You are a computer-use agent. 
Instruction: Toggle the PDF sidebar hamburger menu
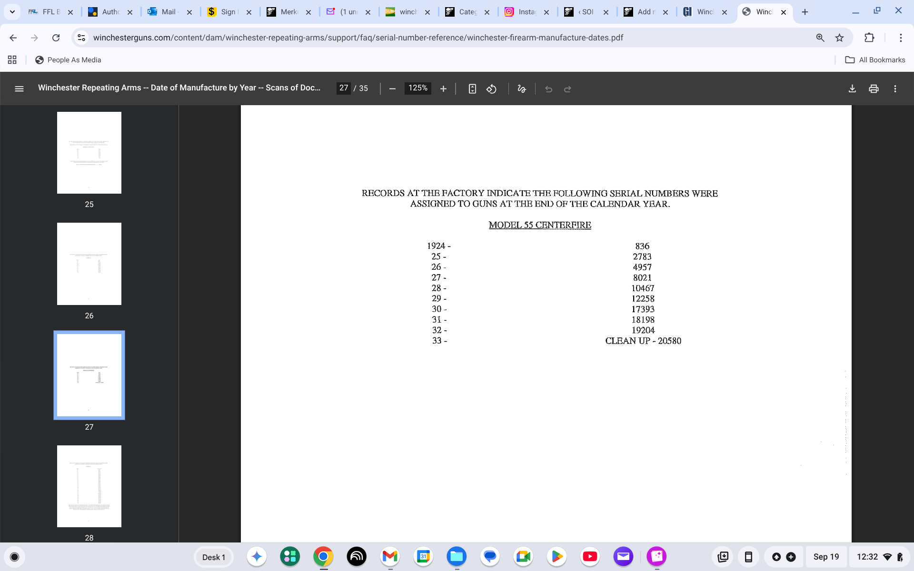[19, 89]
